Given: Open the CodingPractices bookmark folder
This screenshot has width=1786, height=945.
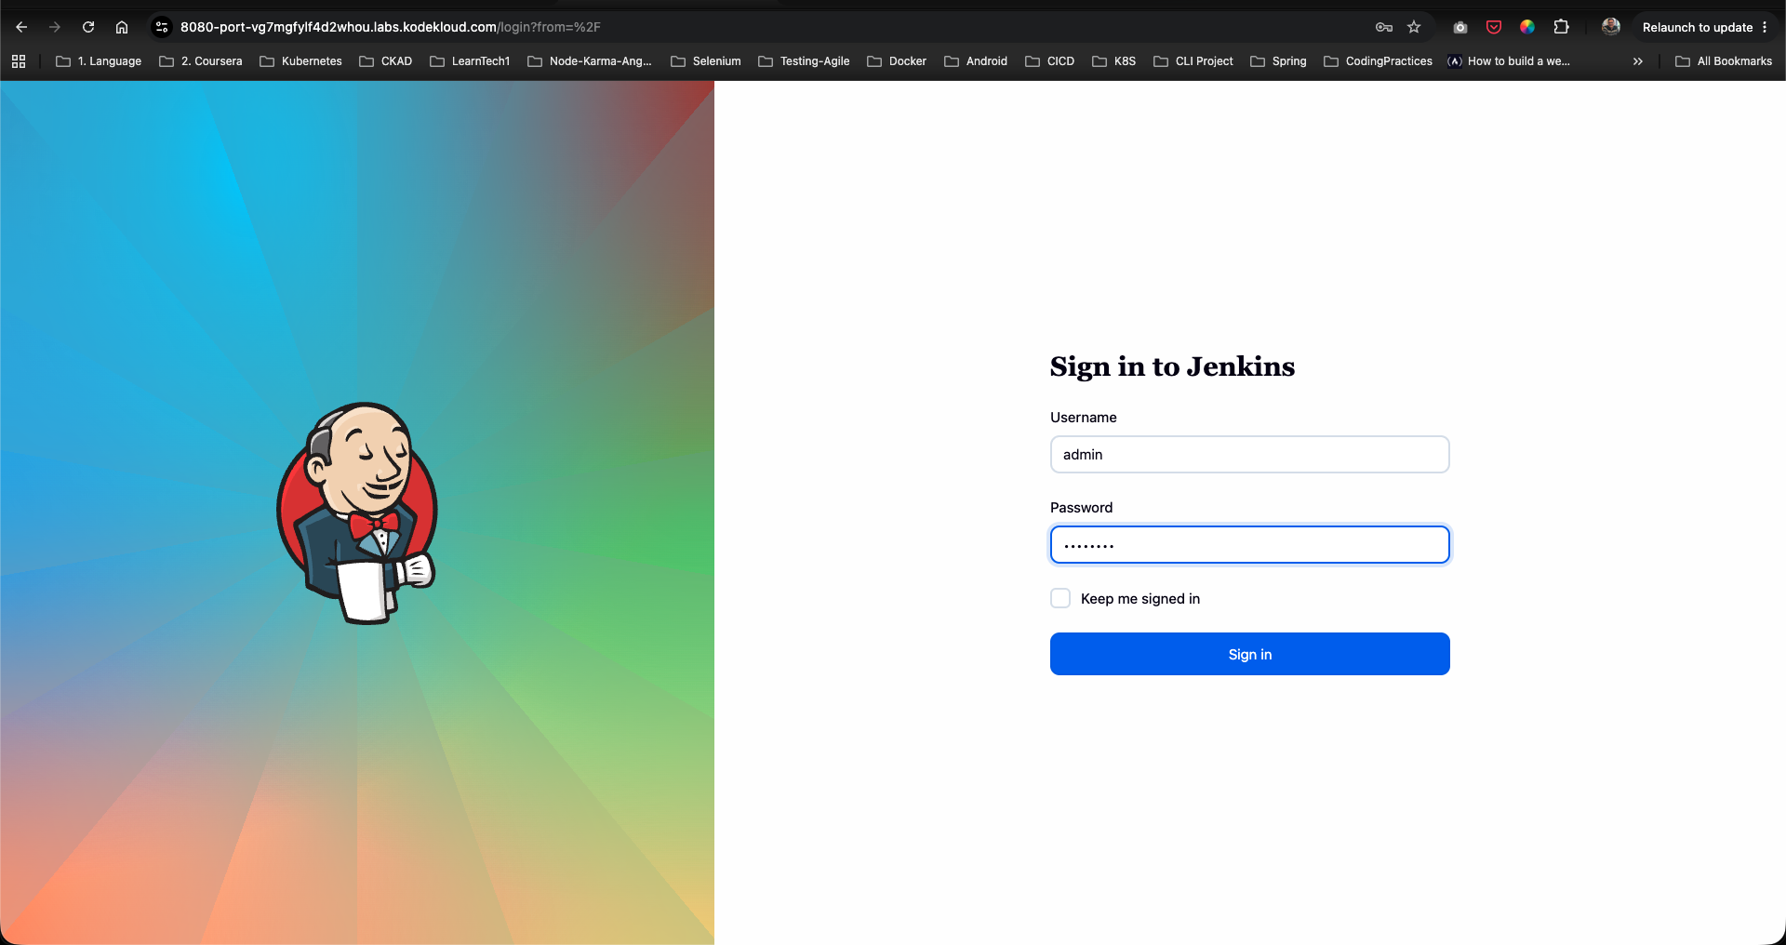Looking at the screenshot, I should [1378, 61].
